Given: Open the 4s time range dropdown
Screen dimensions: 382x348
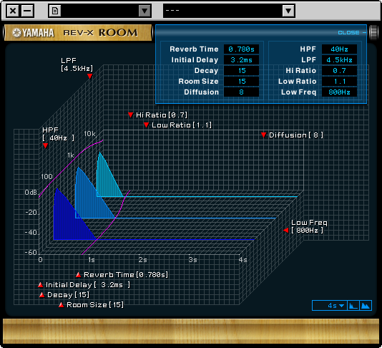Looking at the screenshot, I should coord(330,305).
